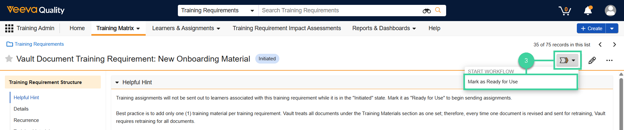
Task: Go to the previous record arrow
Action: coord(600,45)
